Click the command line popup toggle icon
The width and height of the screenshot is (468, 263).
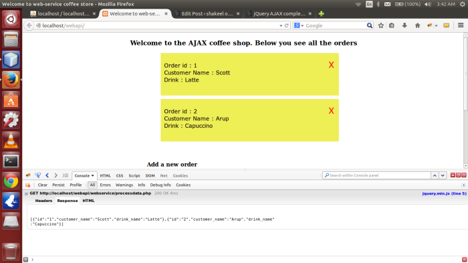point(66,175)
